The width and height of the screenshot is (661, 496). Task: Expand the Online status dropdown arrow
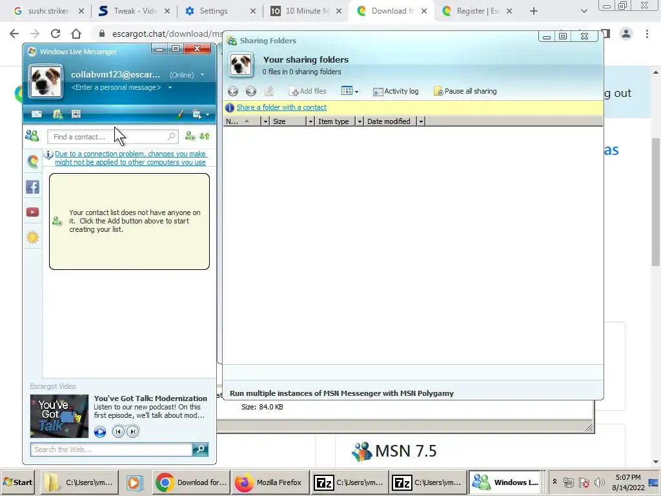coord(202,75)
